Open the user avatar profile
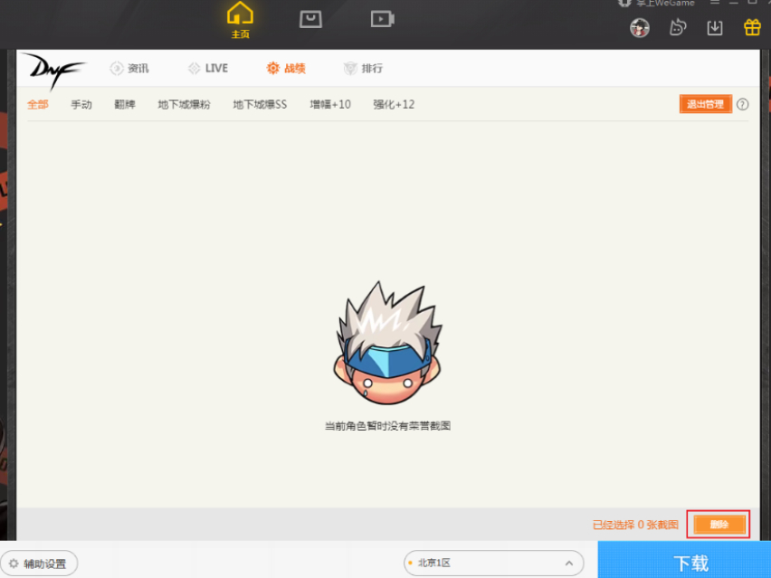This screenshot has width=771, height=578. click(640, 27)
